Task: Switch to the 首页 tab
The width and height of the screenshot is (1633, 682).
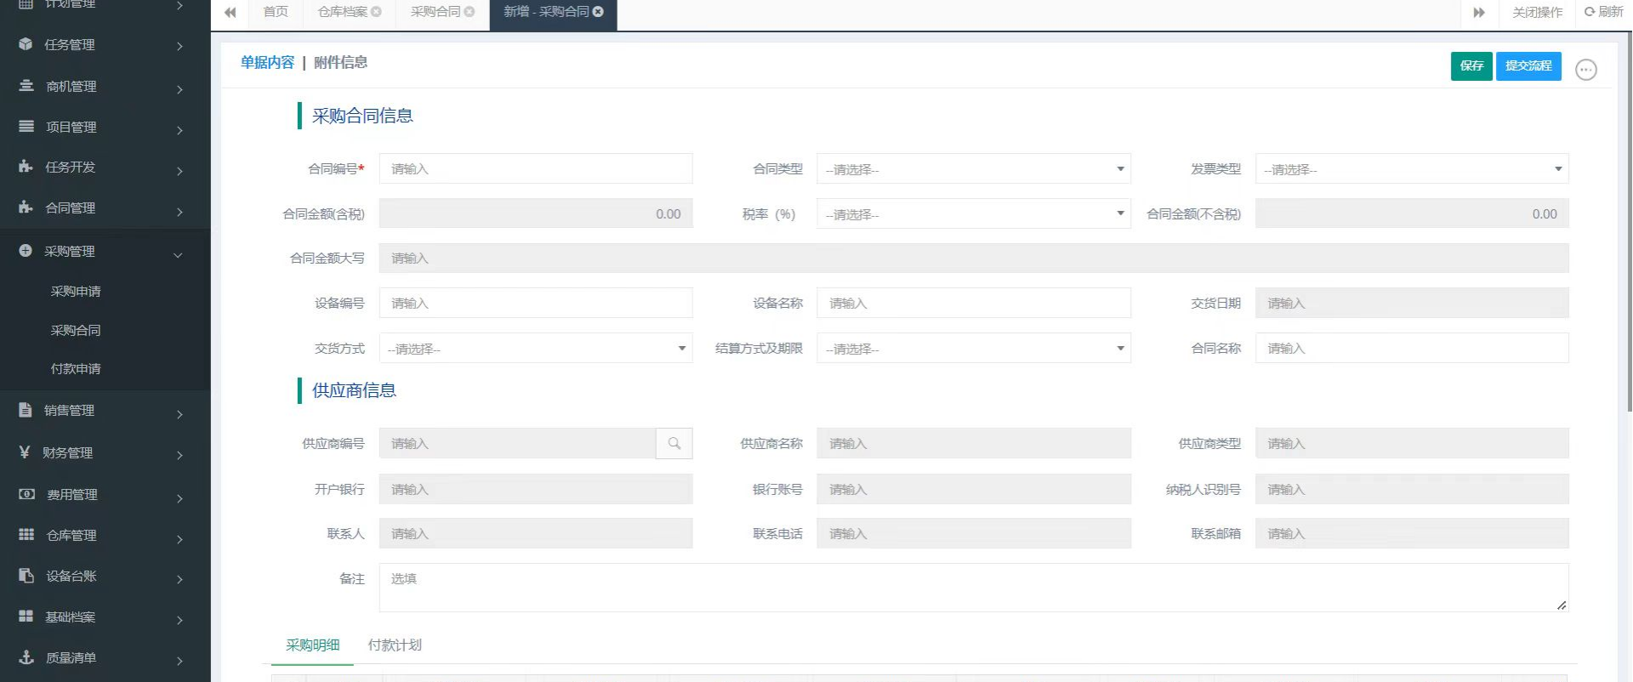Action: pos(276,12)
